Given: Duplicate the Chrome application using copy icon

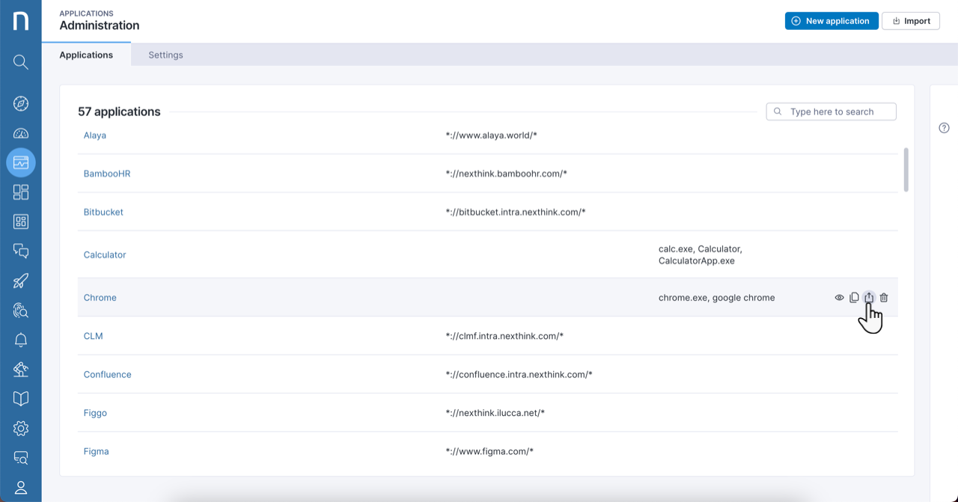Looking at the screenshot, I should pyautogui.click(x=854, y=298).
